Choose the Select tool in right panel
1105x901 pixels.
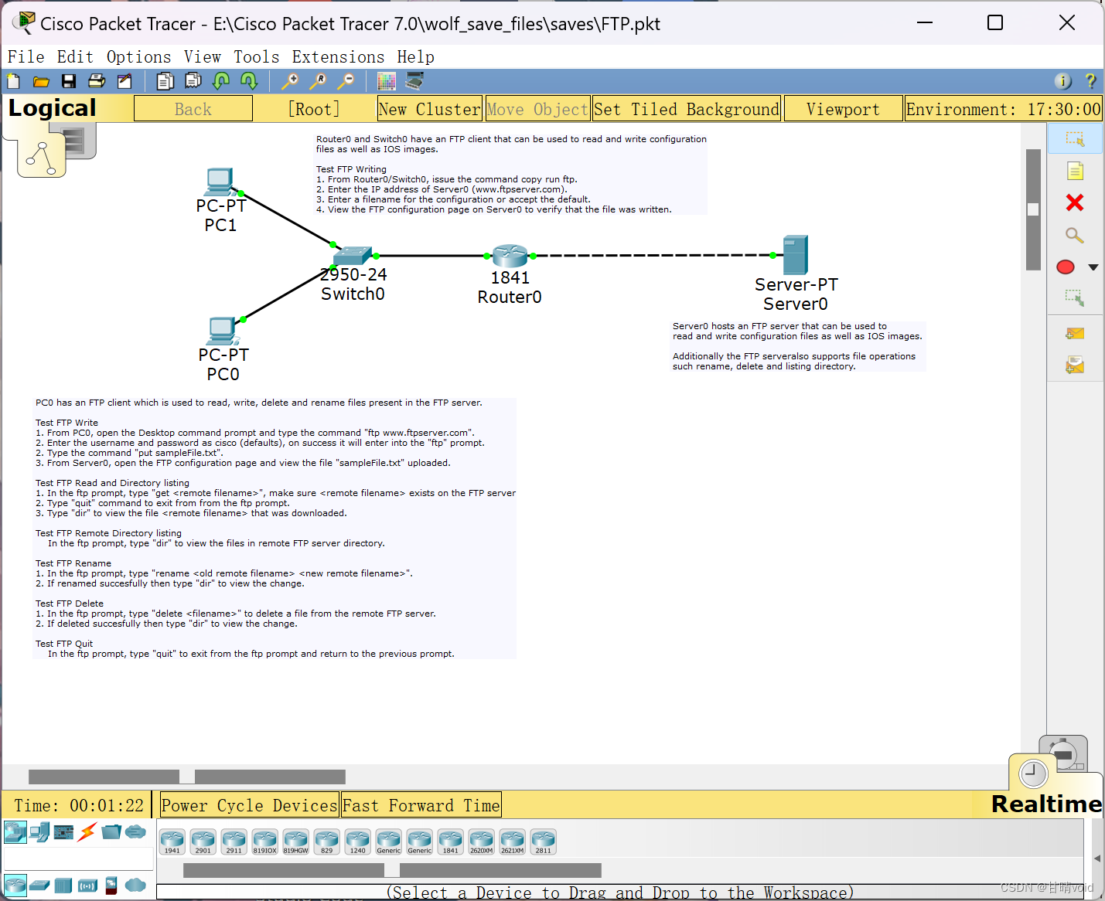click(1075, 139)
